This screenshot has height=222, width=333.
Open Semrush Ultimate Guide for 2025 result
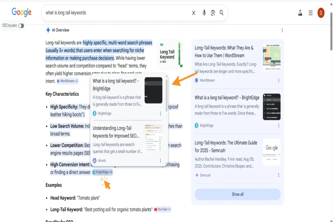[226, 147]
